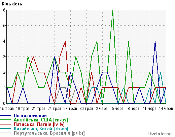Image resolution: width=175 pixels, height=137 pixels.
Task: Click the green line swatch for en-us
Action: [x=6, y=120]
